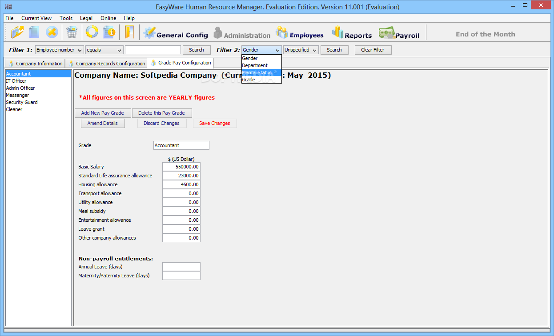Click the Filter 1 Search button
554x336 pixels.
coord(197,50)
